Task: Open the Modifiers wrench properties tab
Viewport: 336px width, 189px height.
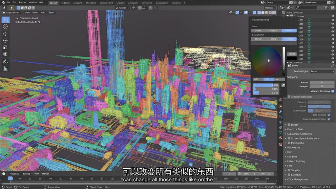Action: [281, 112]
